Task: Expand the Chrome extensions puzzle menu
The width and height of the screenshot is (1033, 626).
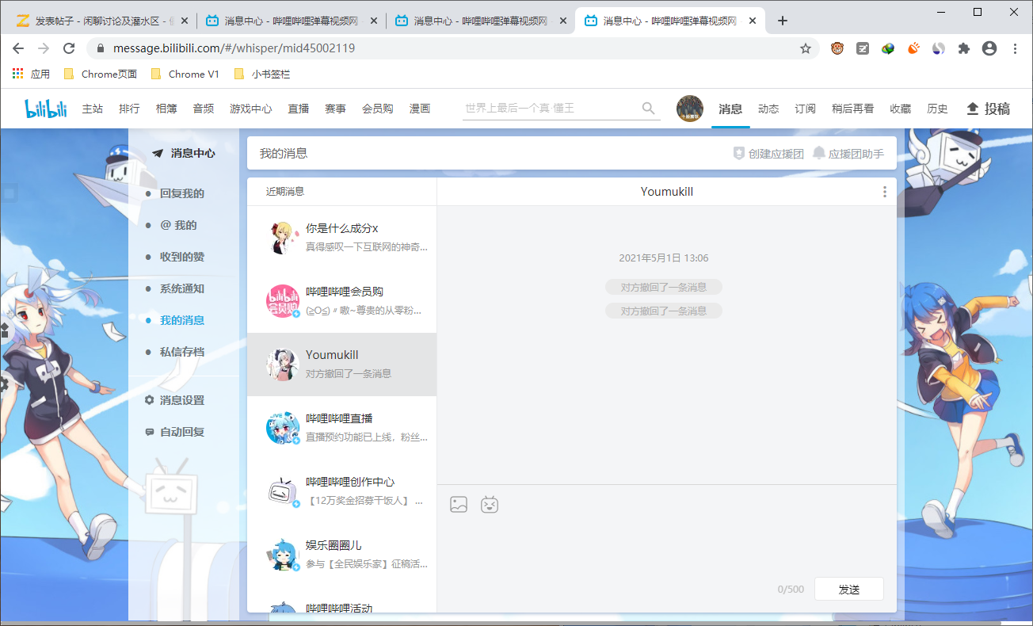Action: click(x=963, y=48)
